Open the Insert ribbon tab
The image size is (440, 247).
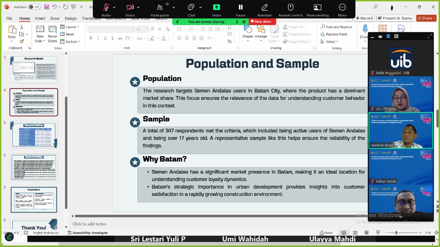coord(40,18)
